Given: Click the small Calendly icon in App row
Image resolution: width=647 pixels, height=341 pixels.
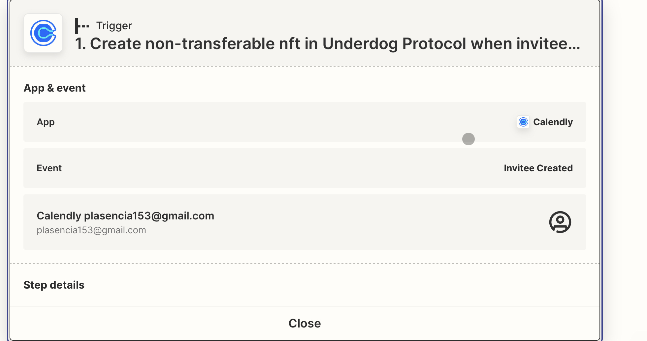Looking at the screenshot, I should tap(523, 122).
